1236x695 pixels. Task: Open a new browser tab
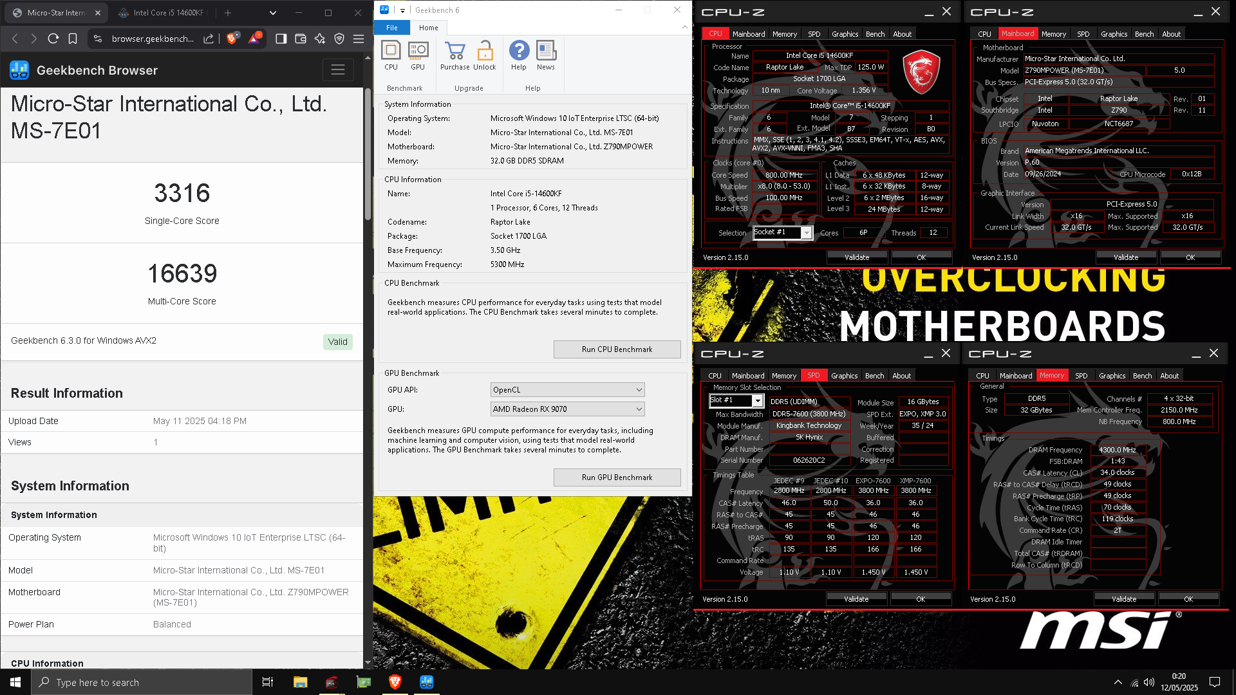[228, 12]
